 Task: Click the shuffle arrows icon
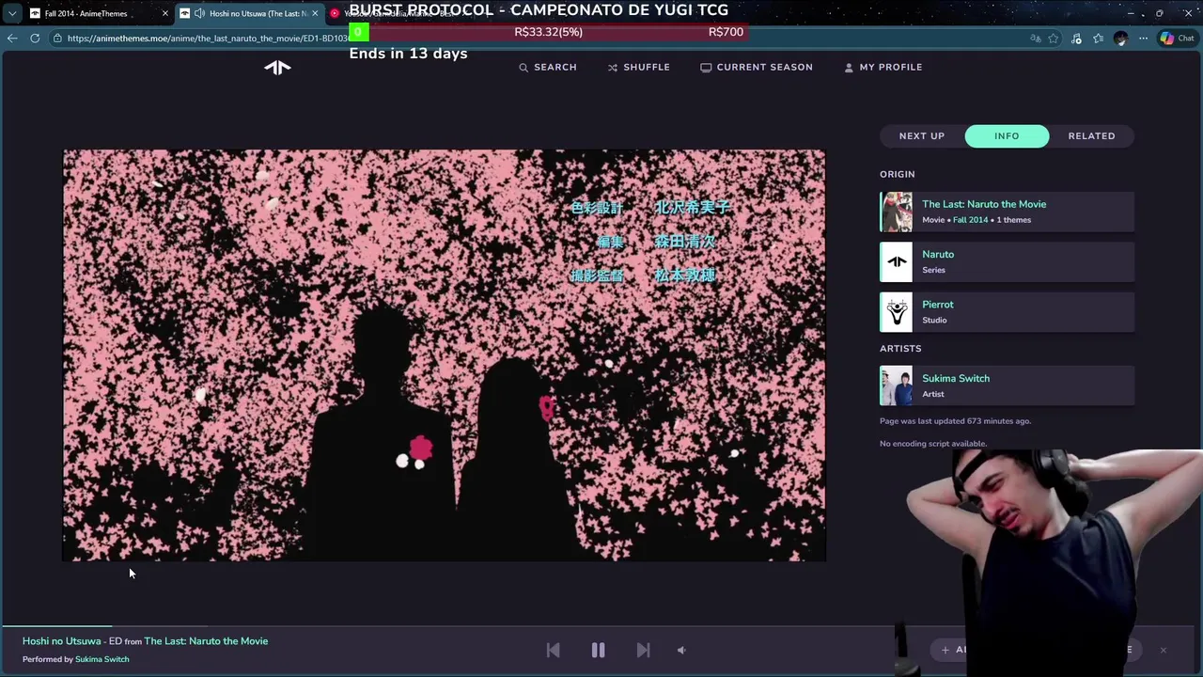[613, 68]
